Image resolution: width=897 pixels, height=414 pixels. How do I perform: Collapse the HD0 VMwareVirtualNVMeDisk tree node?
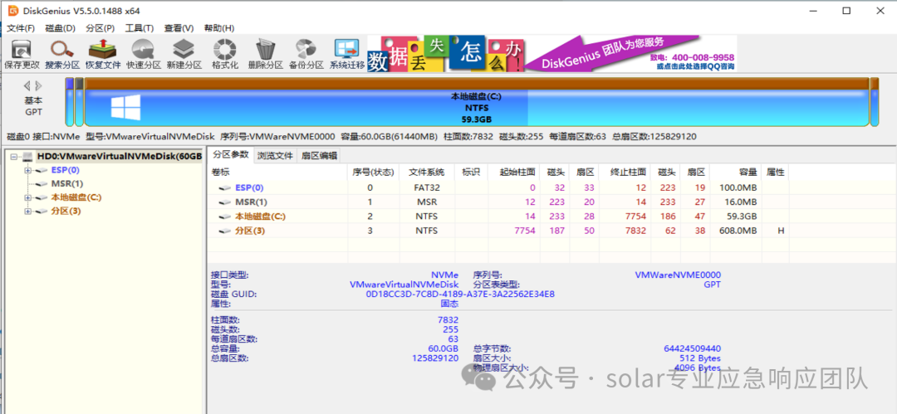tap(13, 157)
